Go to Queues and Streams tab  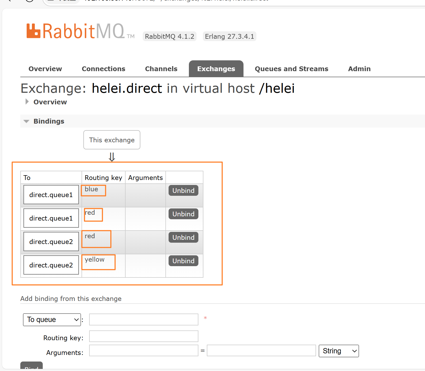(x=292, y=69)
